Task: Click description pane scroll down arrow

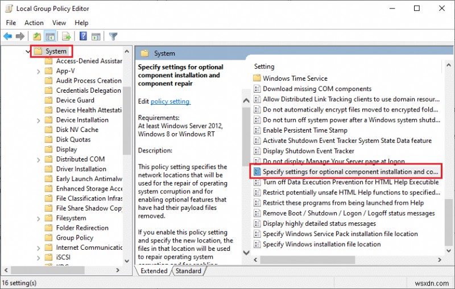Action: click(x=246, y=253)
